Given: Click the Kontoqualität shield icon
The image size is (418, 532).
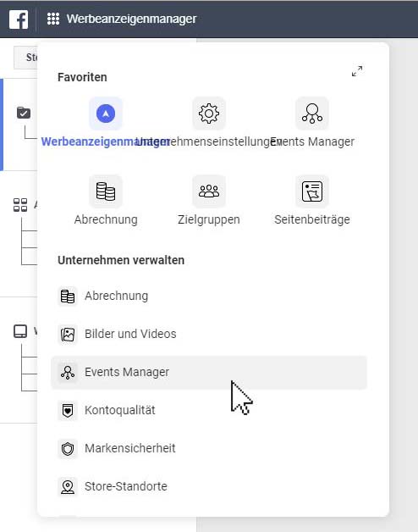Looking at the screenshot, I should tap(68, 411).
